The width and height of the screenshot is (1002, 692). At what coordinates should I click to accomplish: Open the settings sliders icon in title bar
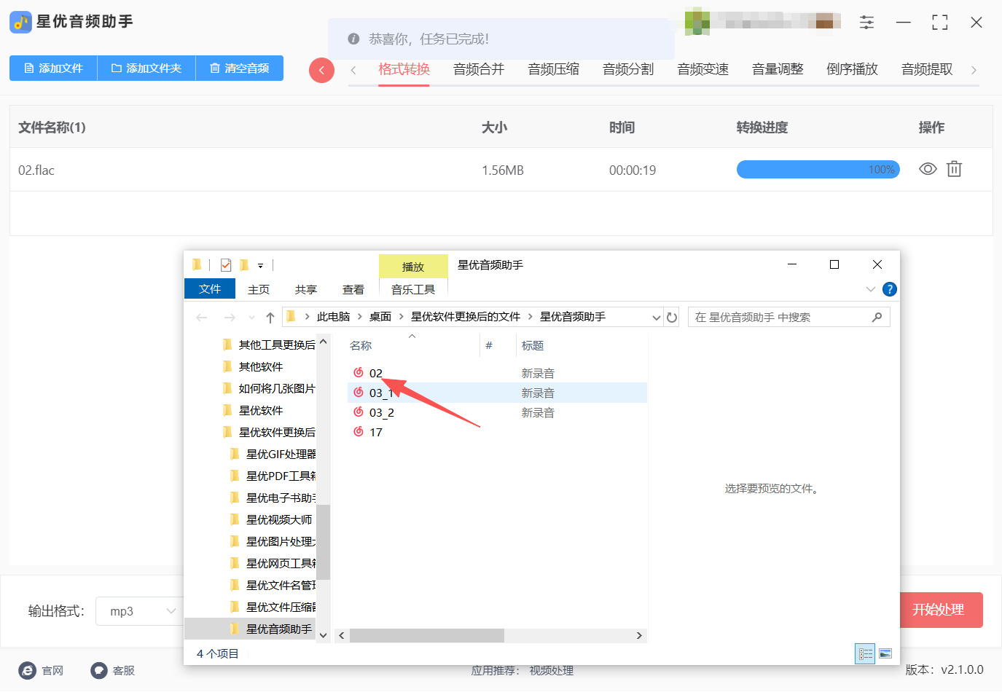click(866, 23)
